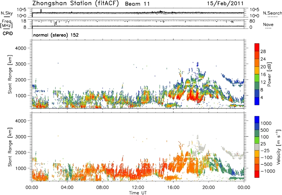Pick the light green swatch between 12 and 16 dB

(257, 78)
